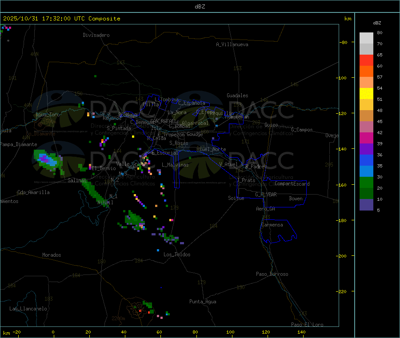Click the -80 tick on the right axis
The height and width of the screenshot is (338, 400).
click(344, 42)
